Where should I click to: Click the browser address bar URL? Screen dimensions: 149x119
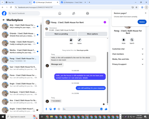pyautogui.click(x=35, y=7)
